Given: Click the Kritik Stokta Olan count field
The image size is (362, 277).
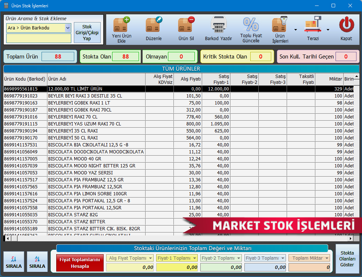Looking at the screenshot, I should (x=261, y=57).
